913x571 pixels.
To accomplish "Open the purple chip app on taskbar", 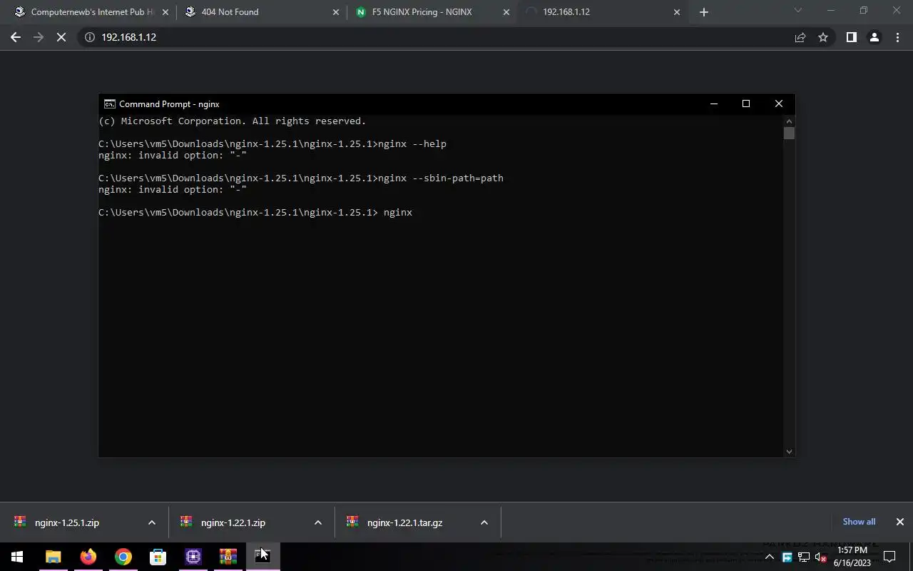I will pos(193,557).
